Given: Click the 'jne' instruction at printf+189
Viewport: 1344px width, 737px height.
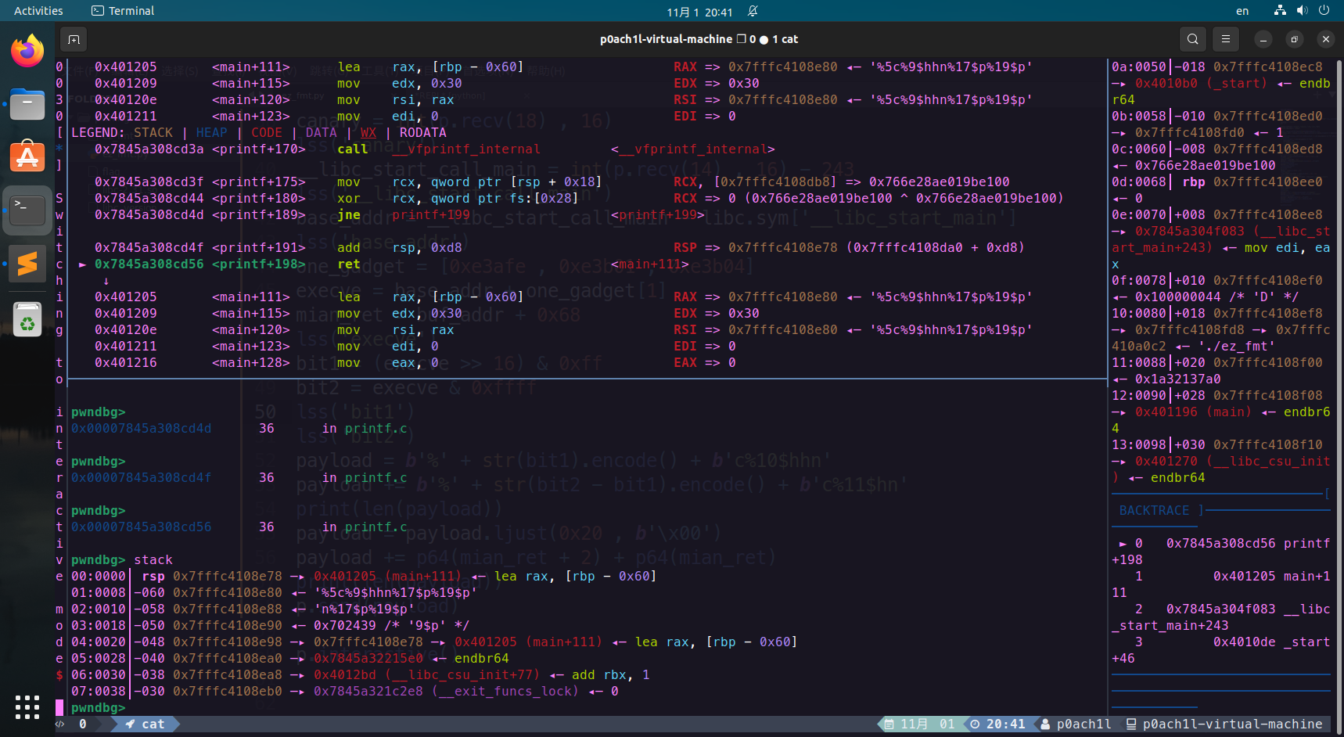Looking at the screenshot, I should [348, 215].
